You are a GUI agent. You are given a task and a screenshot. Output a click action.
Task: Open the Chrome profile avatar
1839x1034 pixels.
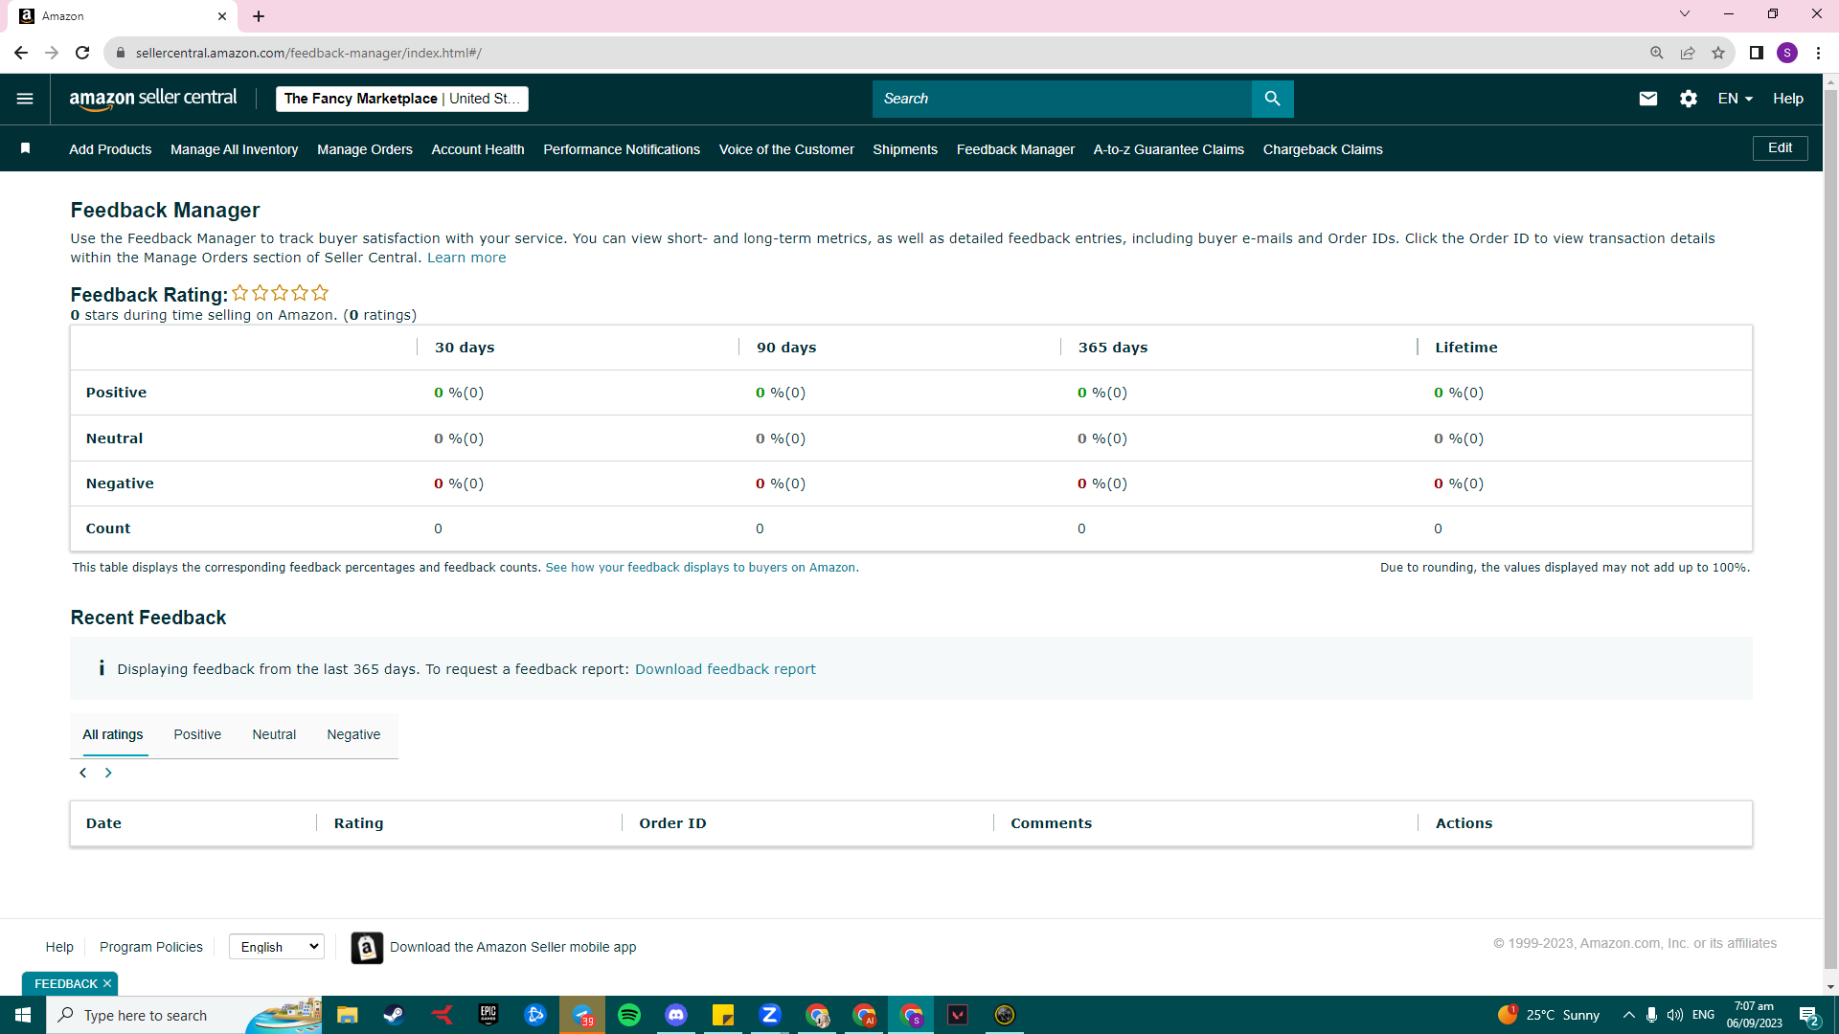[1787, 53]
